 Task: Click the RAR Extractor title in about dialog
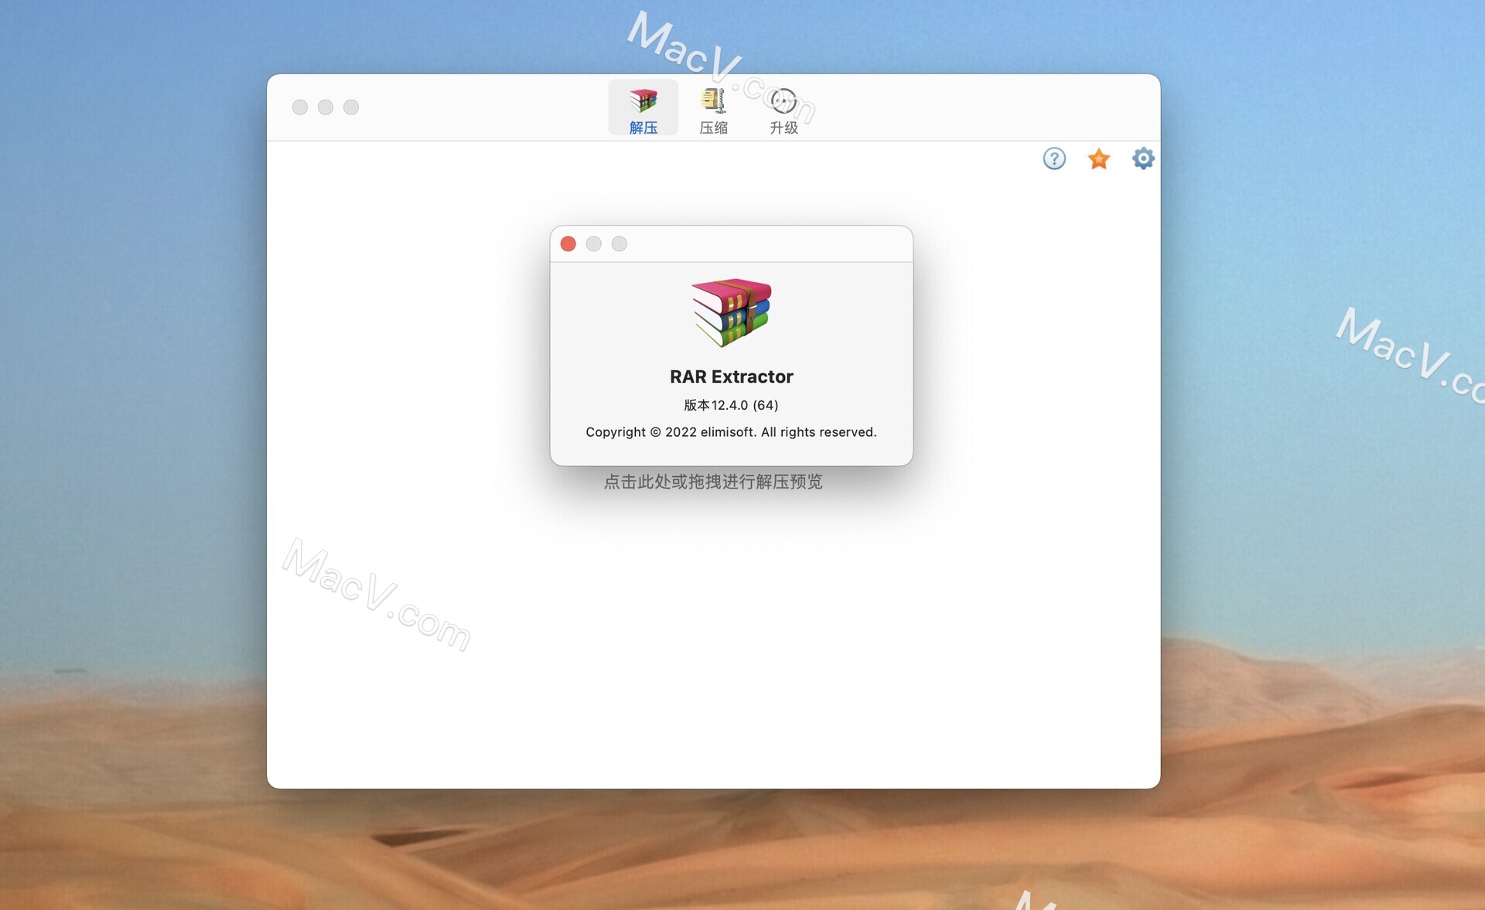pos(731,377)
